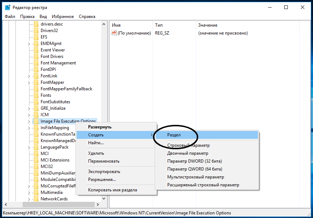Expand the MsiCorruptedFileRecovery key
This screenshot has height=218, width=313.
coord(29,186)
